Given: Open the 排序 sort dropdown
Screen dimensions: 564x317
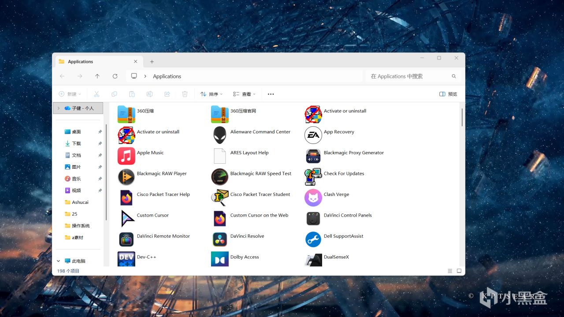Looking at the screenshot, I should [x=211, y=94].
